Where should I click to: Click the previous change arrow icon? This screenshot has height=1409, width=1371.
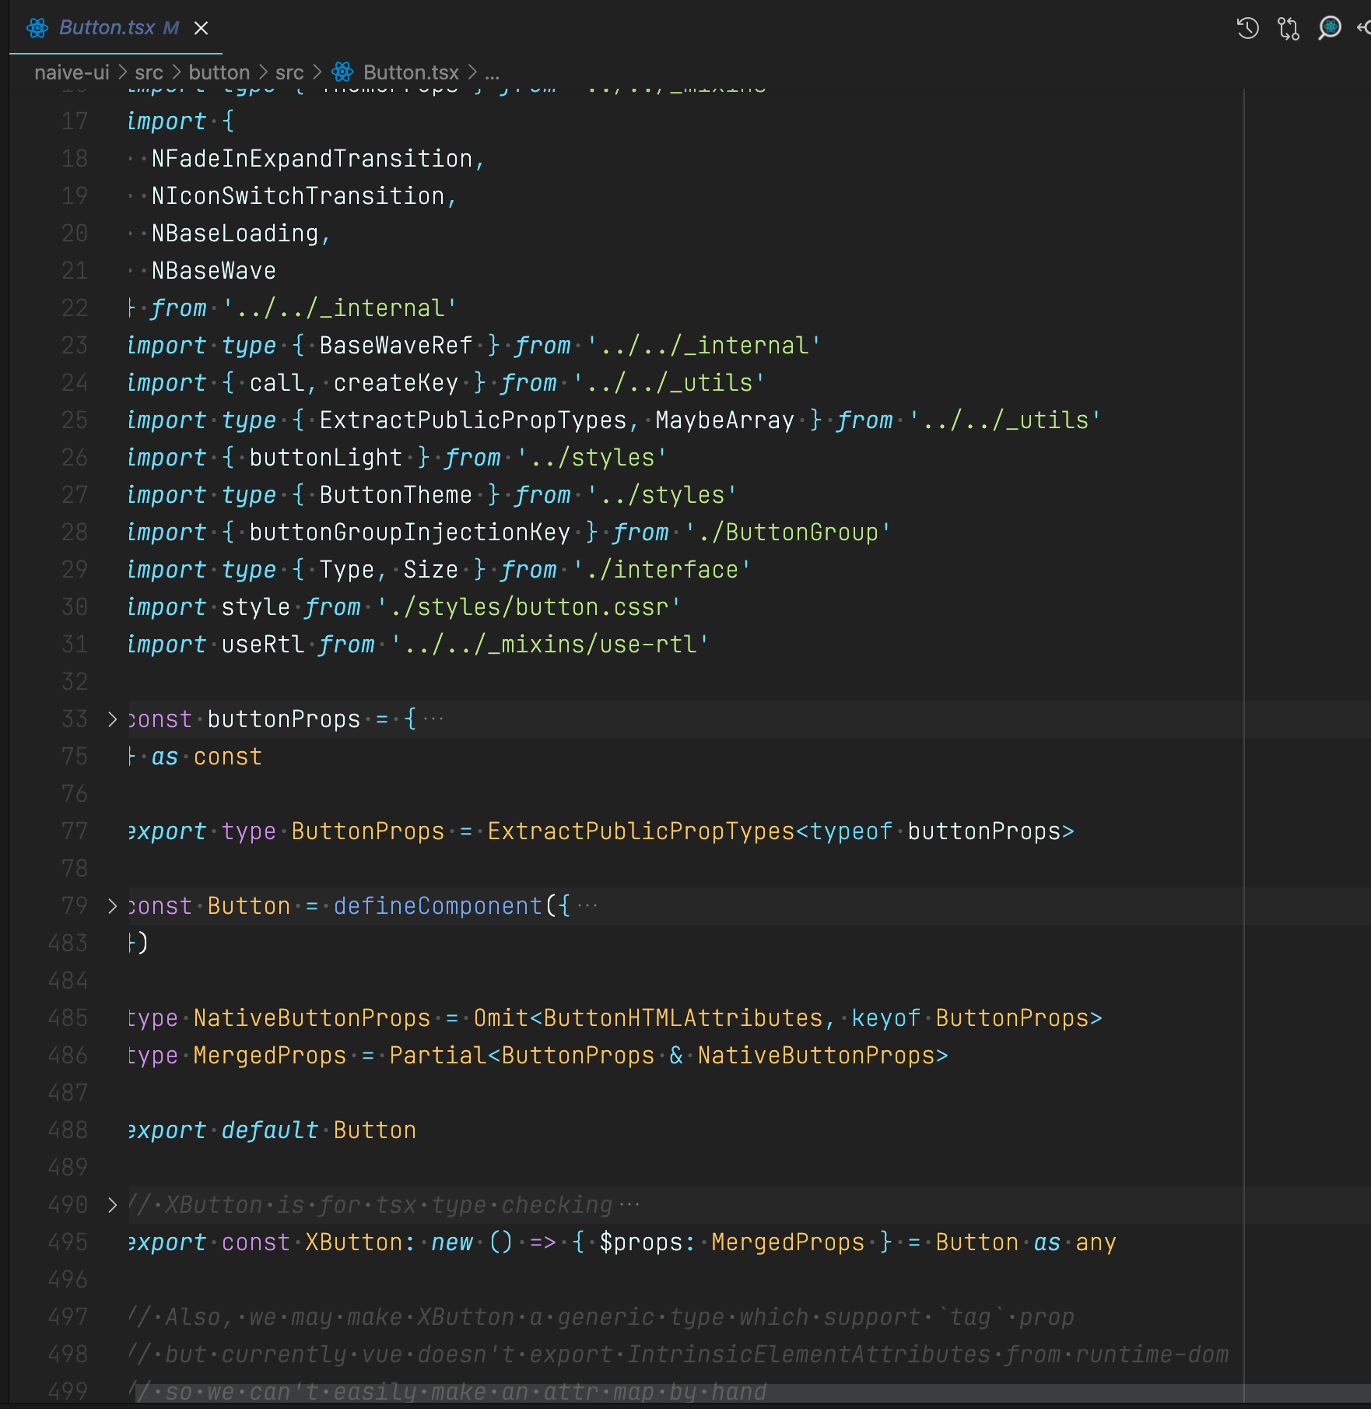[x=1364, y=29]
